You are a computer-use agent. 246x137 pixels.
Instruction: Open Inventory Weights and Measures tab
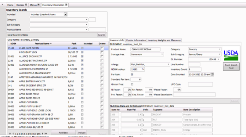pos(164,40)
